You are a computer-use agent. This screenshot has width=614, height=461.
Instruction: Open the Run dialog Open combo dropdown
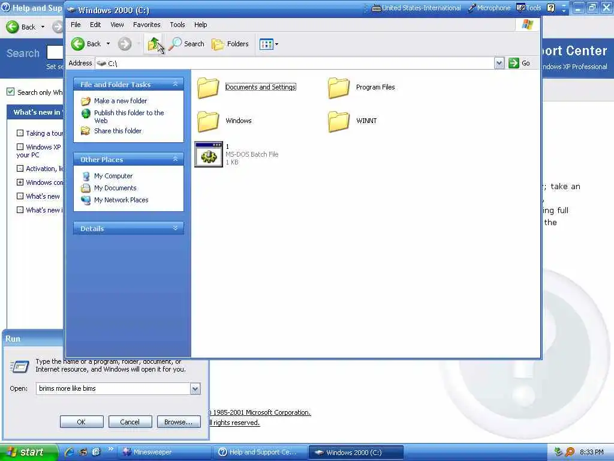[195, 388]
